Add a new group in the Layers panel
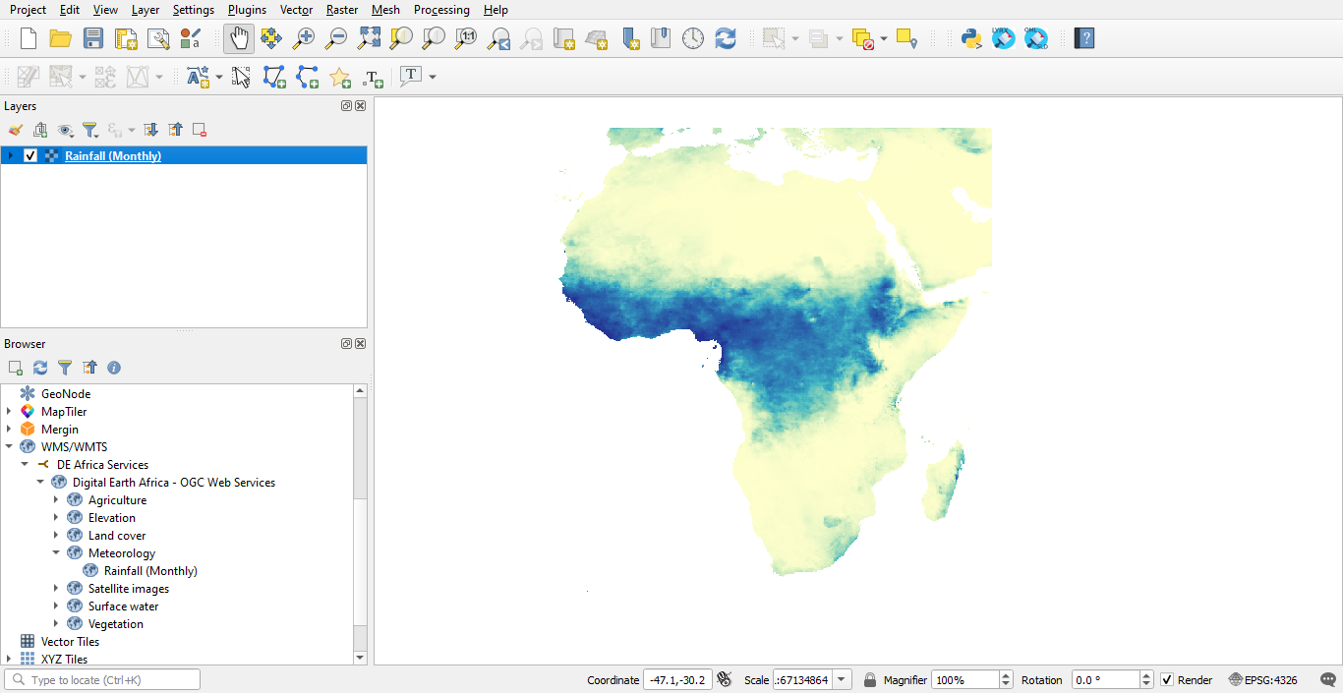This screenshot has height=693, width=1343. [x=40, y=129]
